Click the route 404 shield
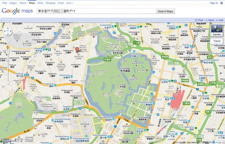Screen dimensions: 225x144 152,94
